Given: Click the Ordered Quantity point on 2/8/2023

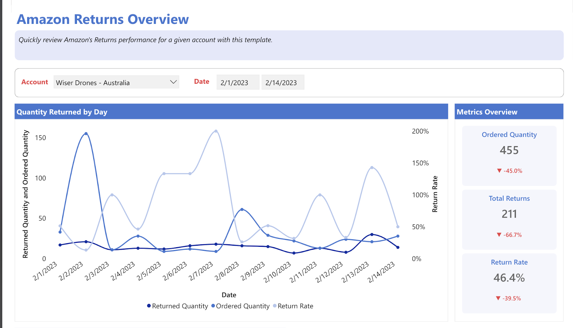Looking at the screenshot, I should point(242,209).
